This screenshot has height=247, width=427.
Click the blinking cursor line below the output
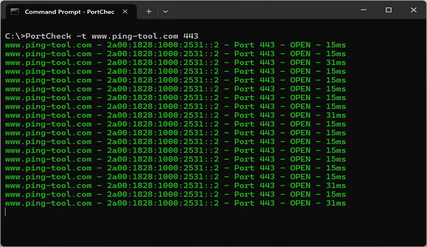[6, 212]
